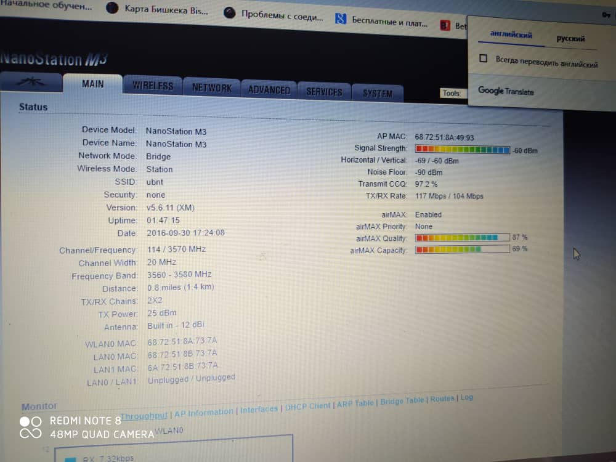This screenshot has height=462, width=616.
Task: Open the Ubiquiti logo tab
Action: coord(31,82)
